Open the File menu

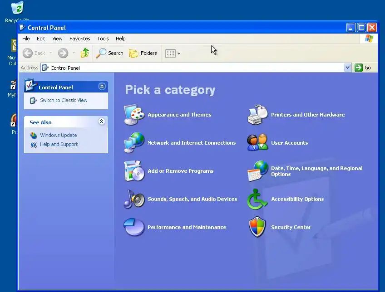pos(26,39)
